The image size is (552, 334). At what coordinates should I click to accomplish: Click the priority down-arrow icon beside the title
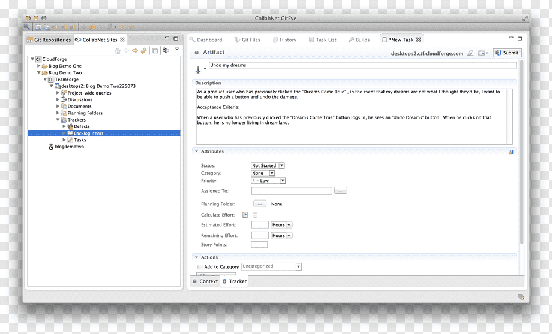[x=198, y=70]
